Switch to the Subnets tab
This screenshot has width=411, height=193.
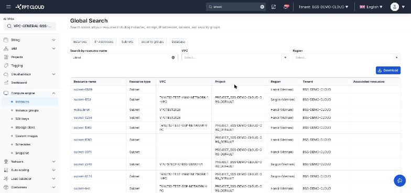[x=127, y=42]
